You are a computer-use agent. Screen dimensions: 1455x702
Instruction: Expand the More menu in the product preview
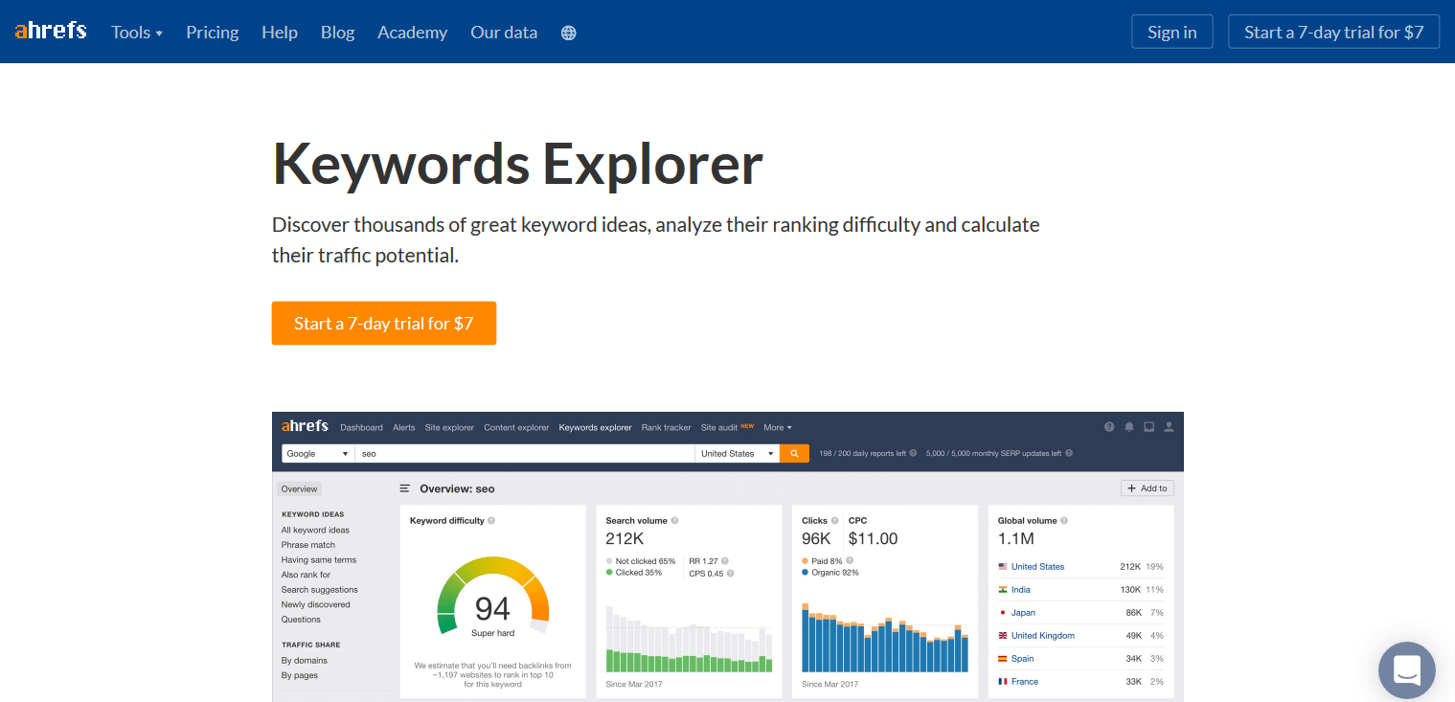(x=778, y=427)
